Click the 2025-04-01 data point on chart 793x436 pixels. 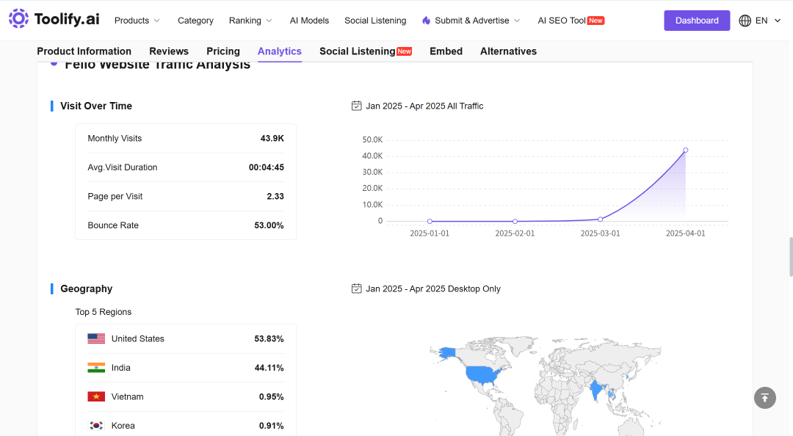coord(686,150)
